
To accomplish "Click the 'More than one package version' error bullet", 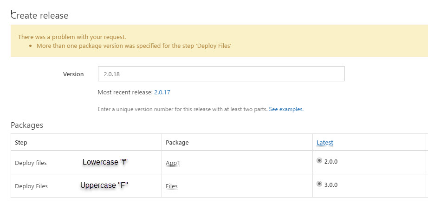I will point(134,46).
